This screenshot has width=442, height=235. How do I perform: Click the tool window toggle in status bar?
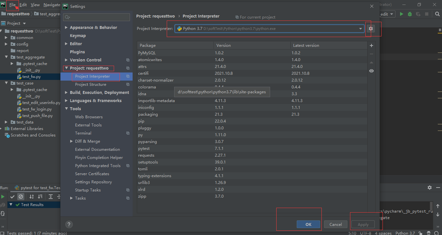[3, 233]
